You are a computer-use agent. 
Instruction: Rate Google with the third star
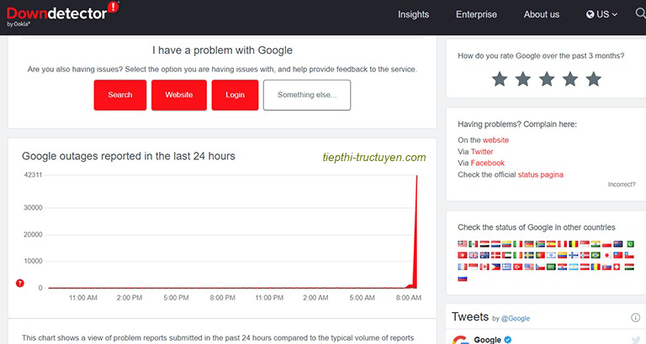547,79
